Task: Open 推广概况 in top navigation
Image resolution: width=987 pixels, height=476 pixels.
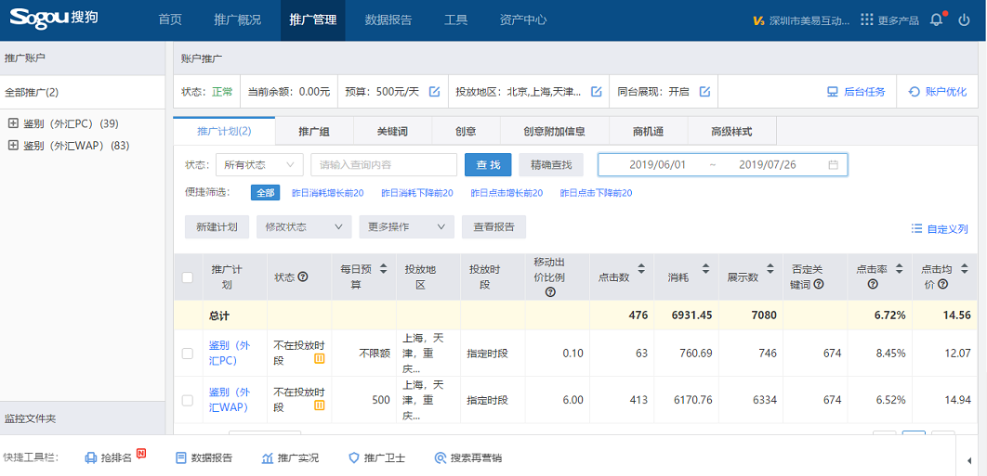Action: point(237,19)
